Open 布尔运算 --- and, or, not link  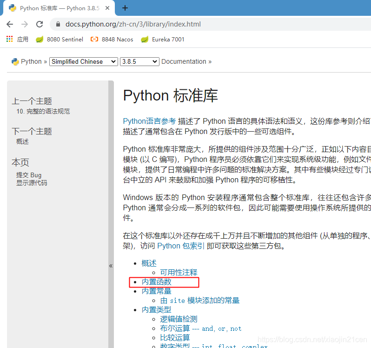[x=201, y=328]
